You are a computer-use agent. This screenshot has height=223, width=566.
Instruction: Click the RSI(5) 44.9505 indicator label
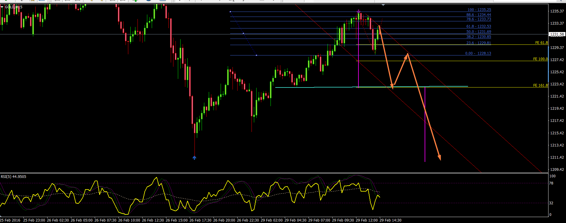14,177
